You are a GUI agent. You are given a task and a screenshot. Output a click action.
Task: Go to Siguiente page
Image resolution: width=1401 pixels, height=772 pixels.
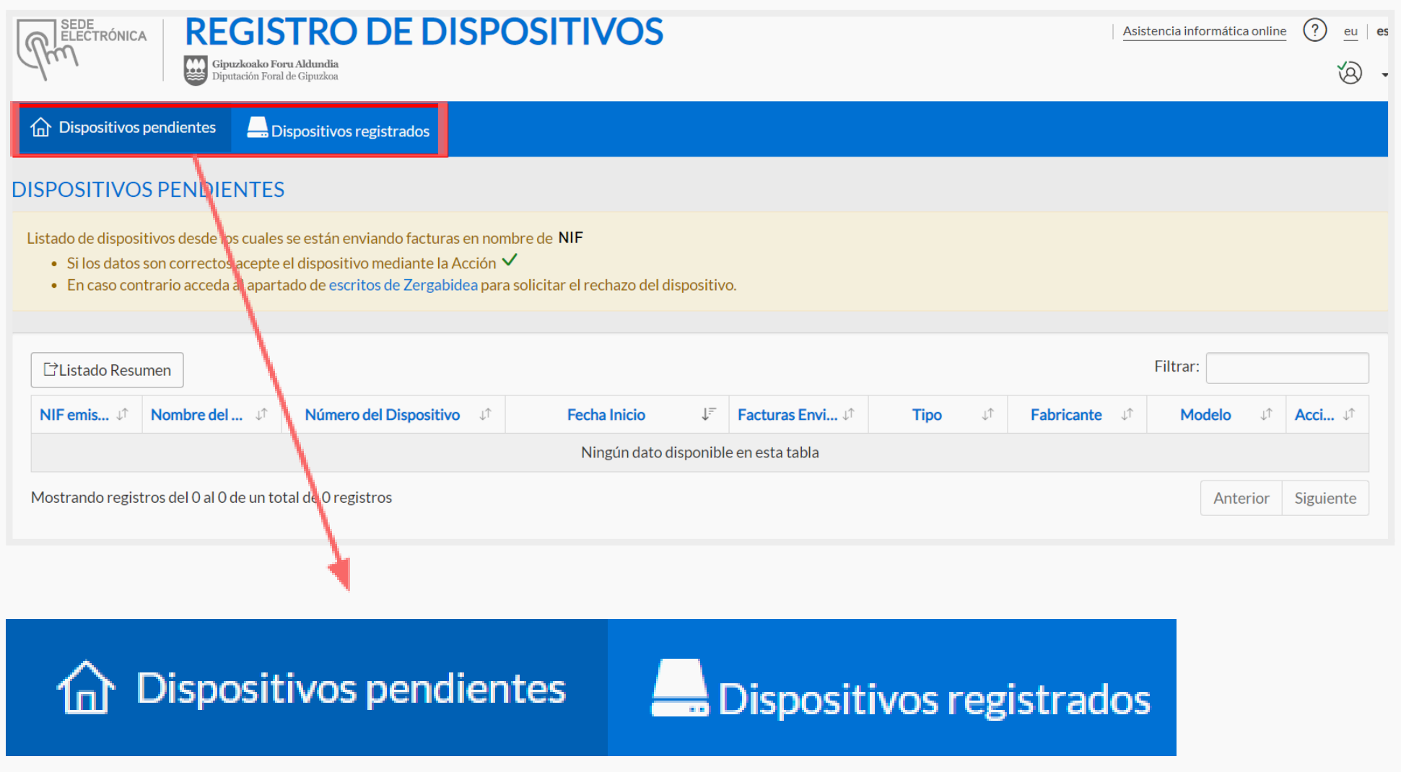pyautogui.click(x=1325, y=498)
